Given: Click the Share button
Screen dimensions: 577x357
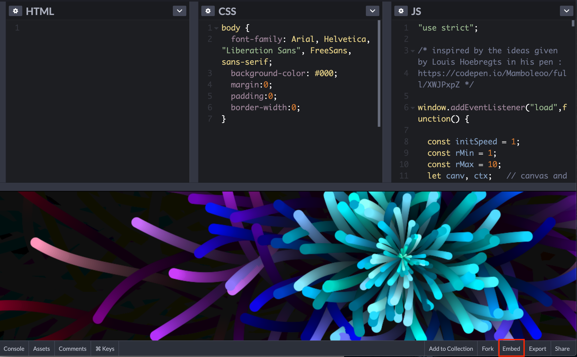Looking at the screenshot, I should click(x=562, y=349).
